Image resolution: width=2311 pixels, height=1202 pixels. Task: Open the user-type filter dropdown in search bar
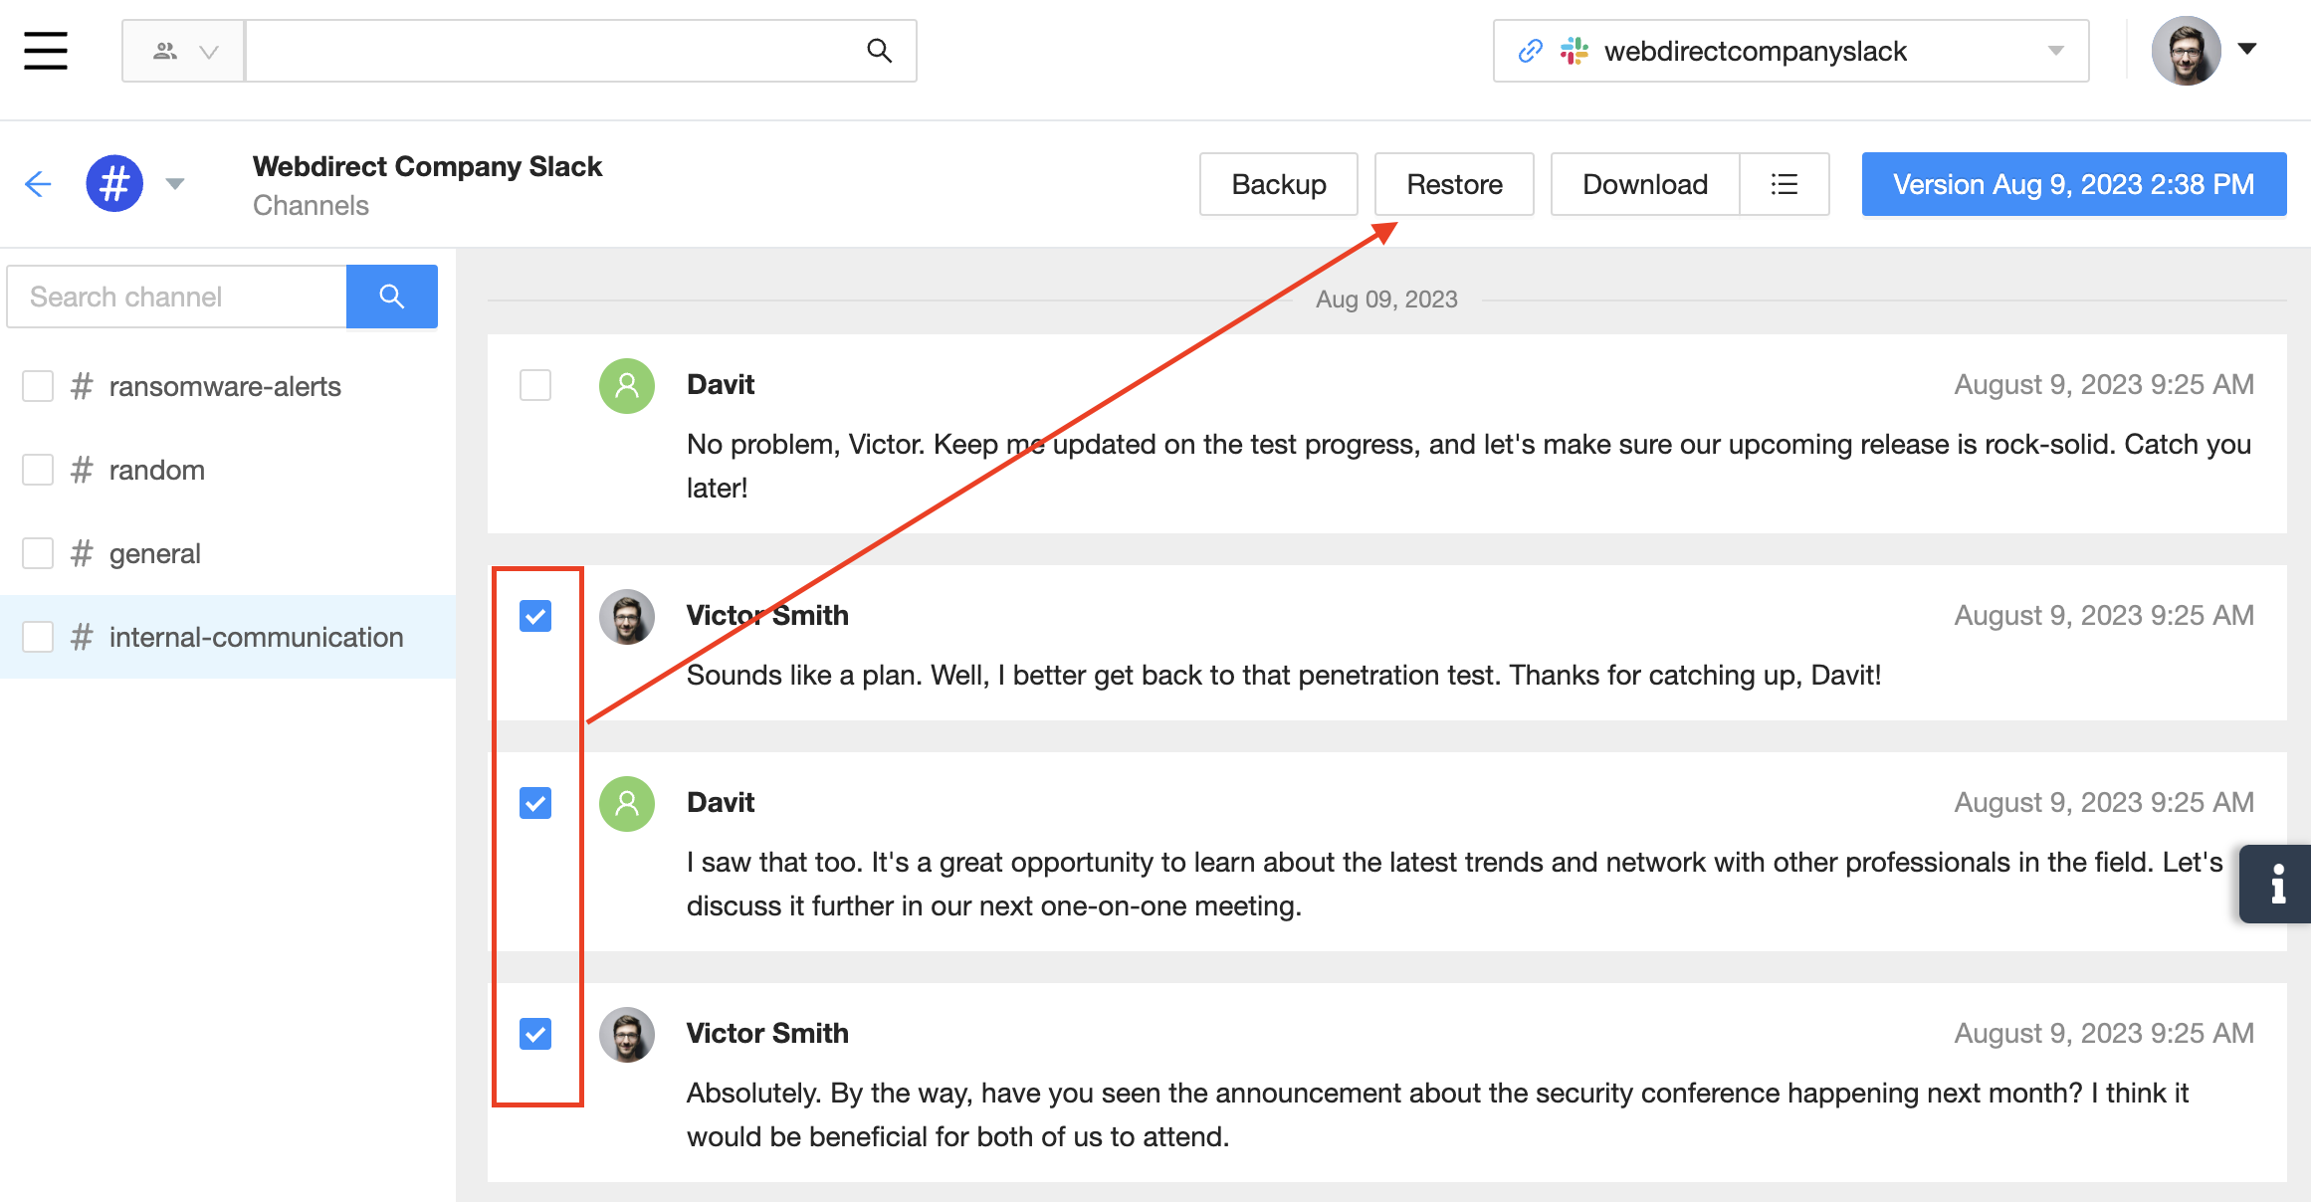[x=184, y=51]
